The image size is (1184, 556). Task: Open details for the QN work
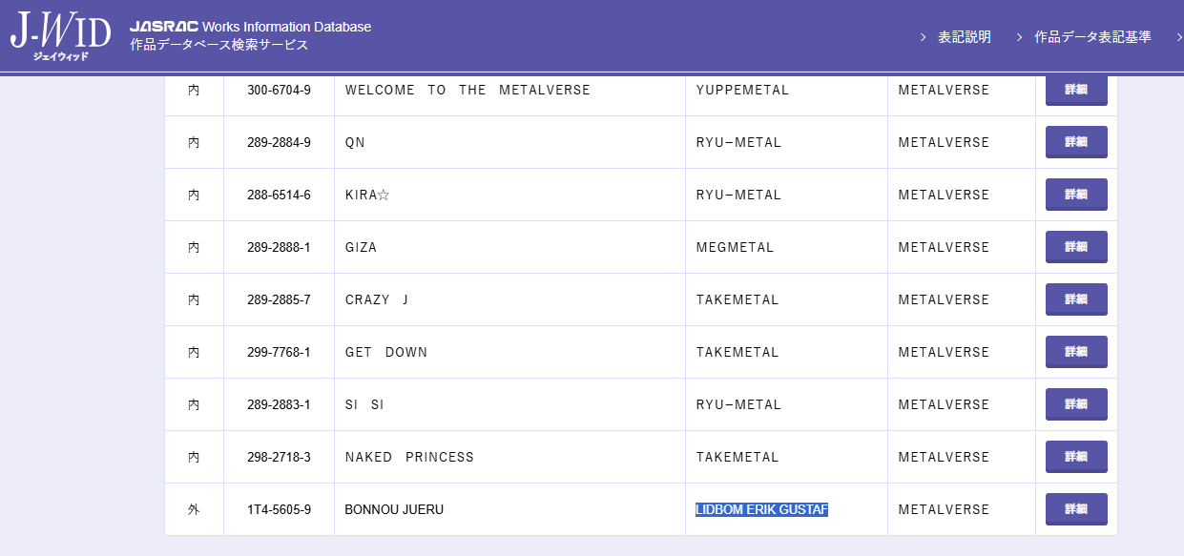point(1076,142)
